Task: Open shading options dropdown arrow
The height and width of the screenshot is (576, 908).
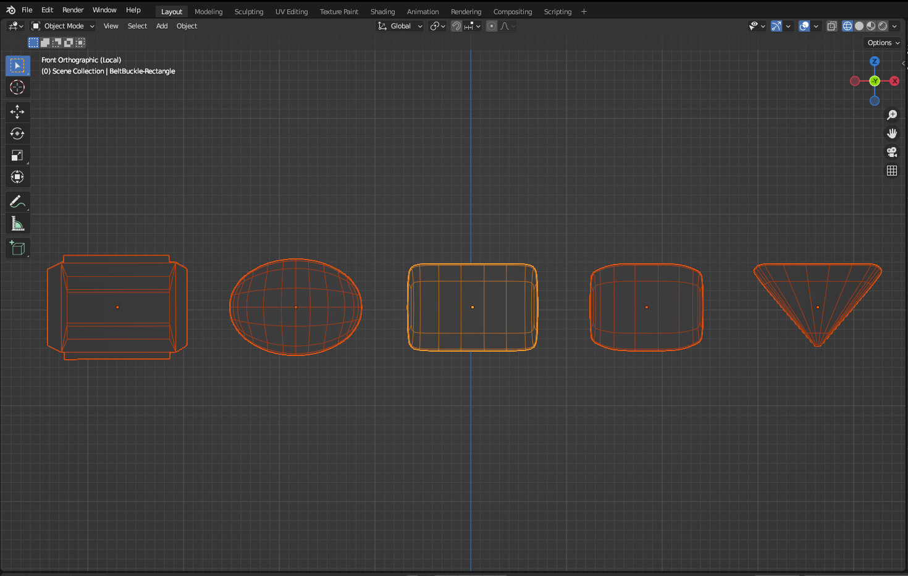Action: 894,26
